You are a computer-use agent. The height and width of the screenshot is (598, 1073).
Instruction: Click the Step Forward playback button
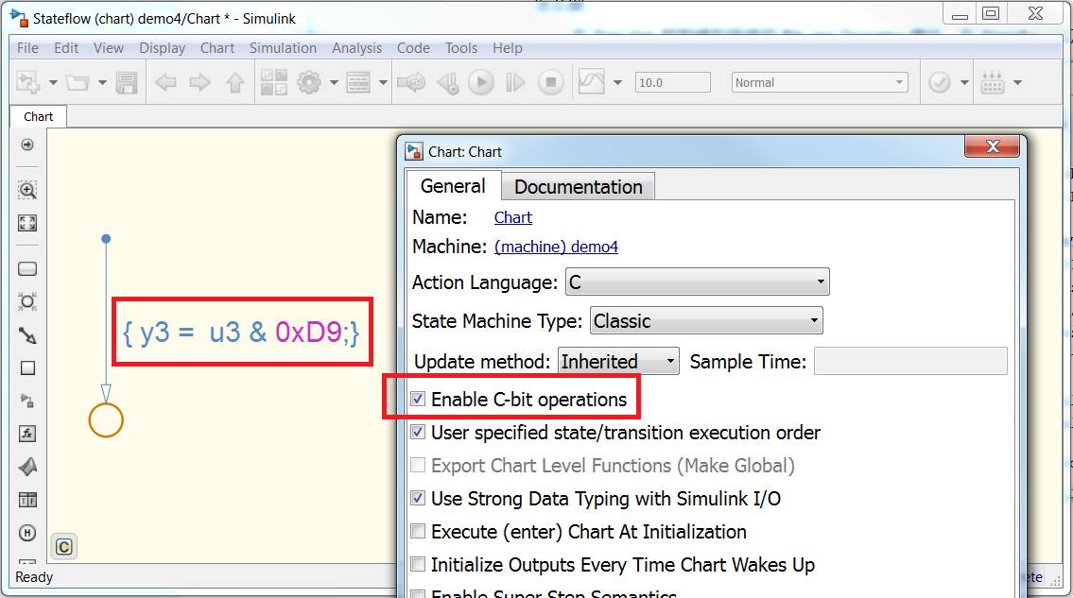515,83
